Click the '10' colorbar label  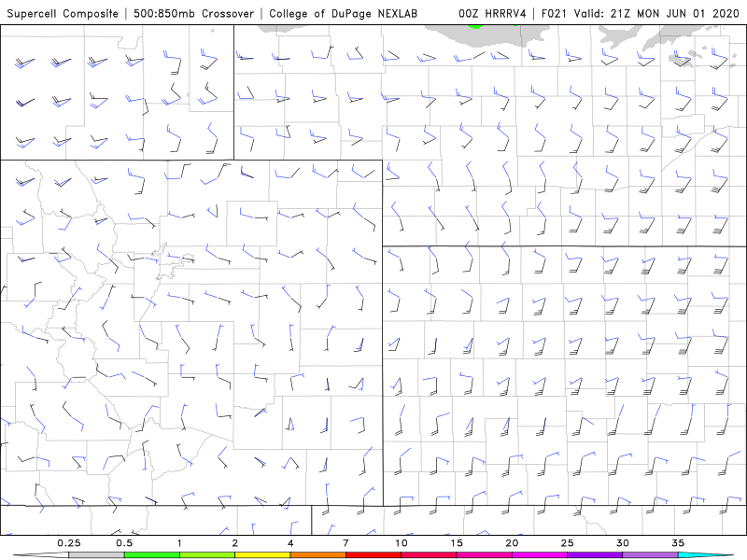[402, 543]
